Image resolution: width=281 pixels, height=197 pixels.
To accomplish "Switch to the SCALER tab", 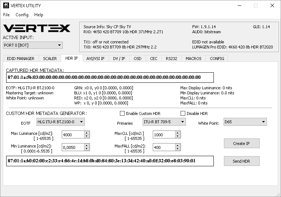I will (50, 59).
